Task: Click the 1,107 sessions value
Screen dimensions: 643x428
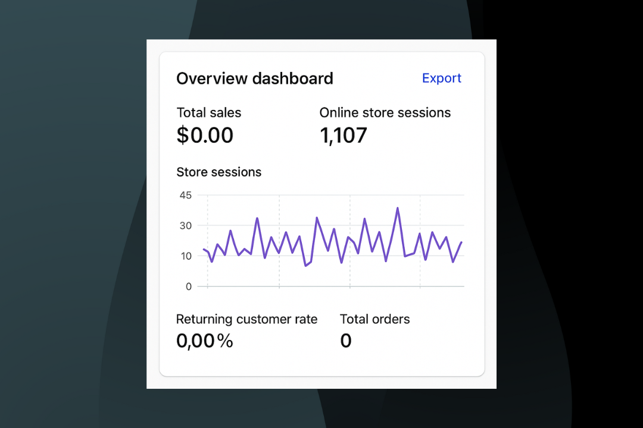Action: 344,136
